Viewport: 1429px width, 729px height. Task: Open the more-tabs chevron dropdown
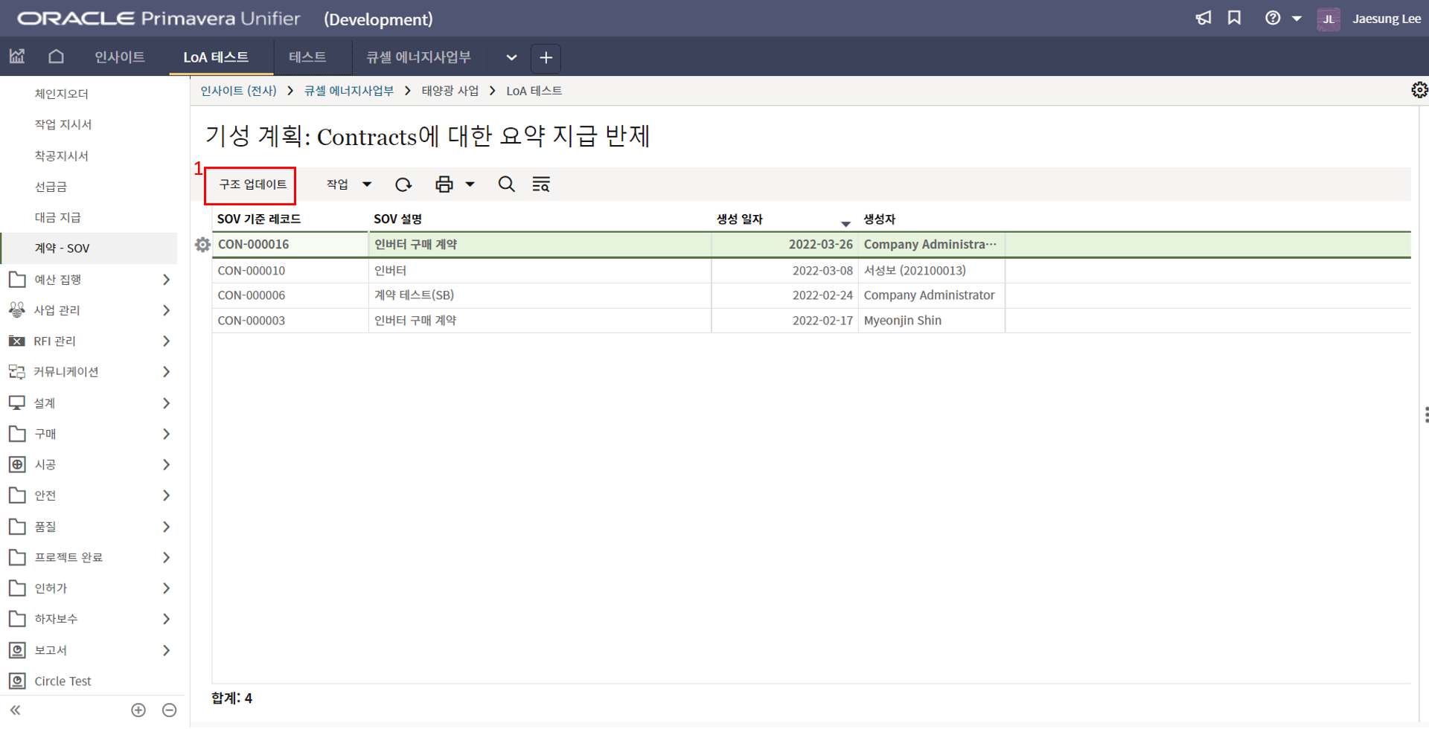click(x=511, y=57)
